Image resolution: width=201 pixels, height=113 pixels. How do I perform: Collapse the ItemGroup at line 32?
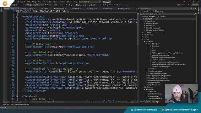click(x=17, y=96)
